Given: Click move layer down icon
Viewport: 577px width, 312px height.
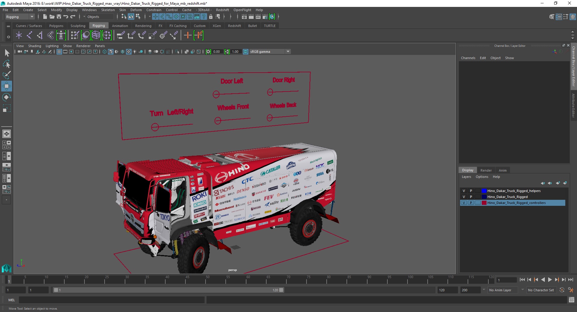Looking at the screenshot, I should point(550,183).
